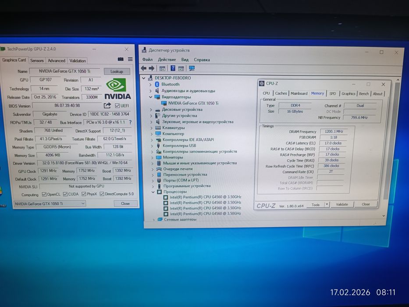
Task: Click the Мыши и иные указывающие устройства icon
Action: (x=159, y=163)
